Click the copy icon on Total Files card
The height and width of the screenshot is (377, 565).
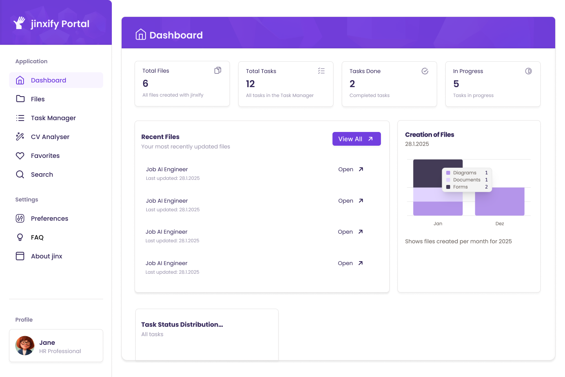218,70
